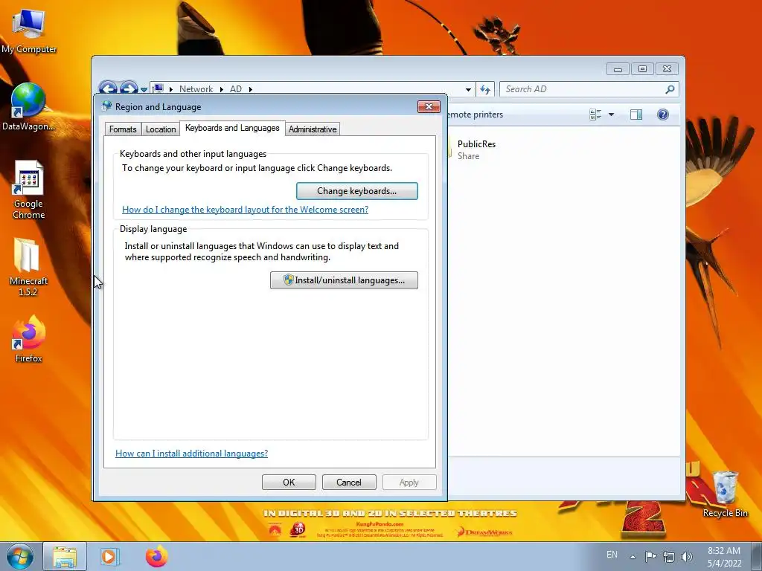The image size is (762, 571).
Task: Switch to the Administrative tab
Action: click(313, 129)
